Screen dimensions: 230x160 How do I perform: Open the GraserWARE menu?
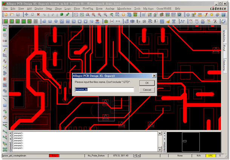click(164, 9)
